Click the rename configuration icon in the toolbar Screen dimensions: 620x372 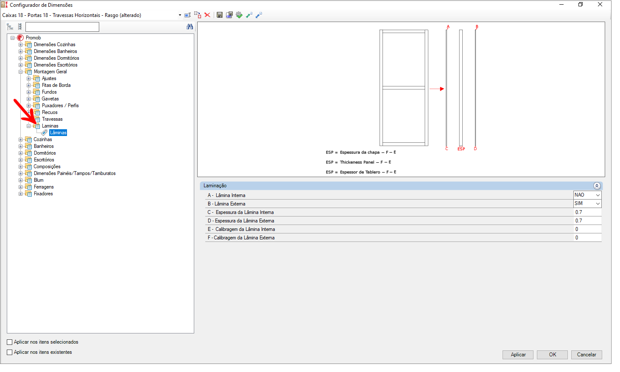(187, 15)
